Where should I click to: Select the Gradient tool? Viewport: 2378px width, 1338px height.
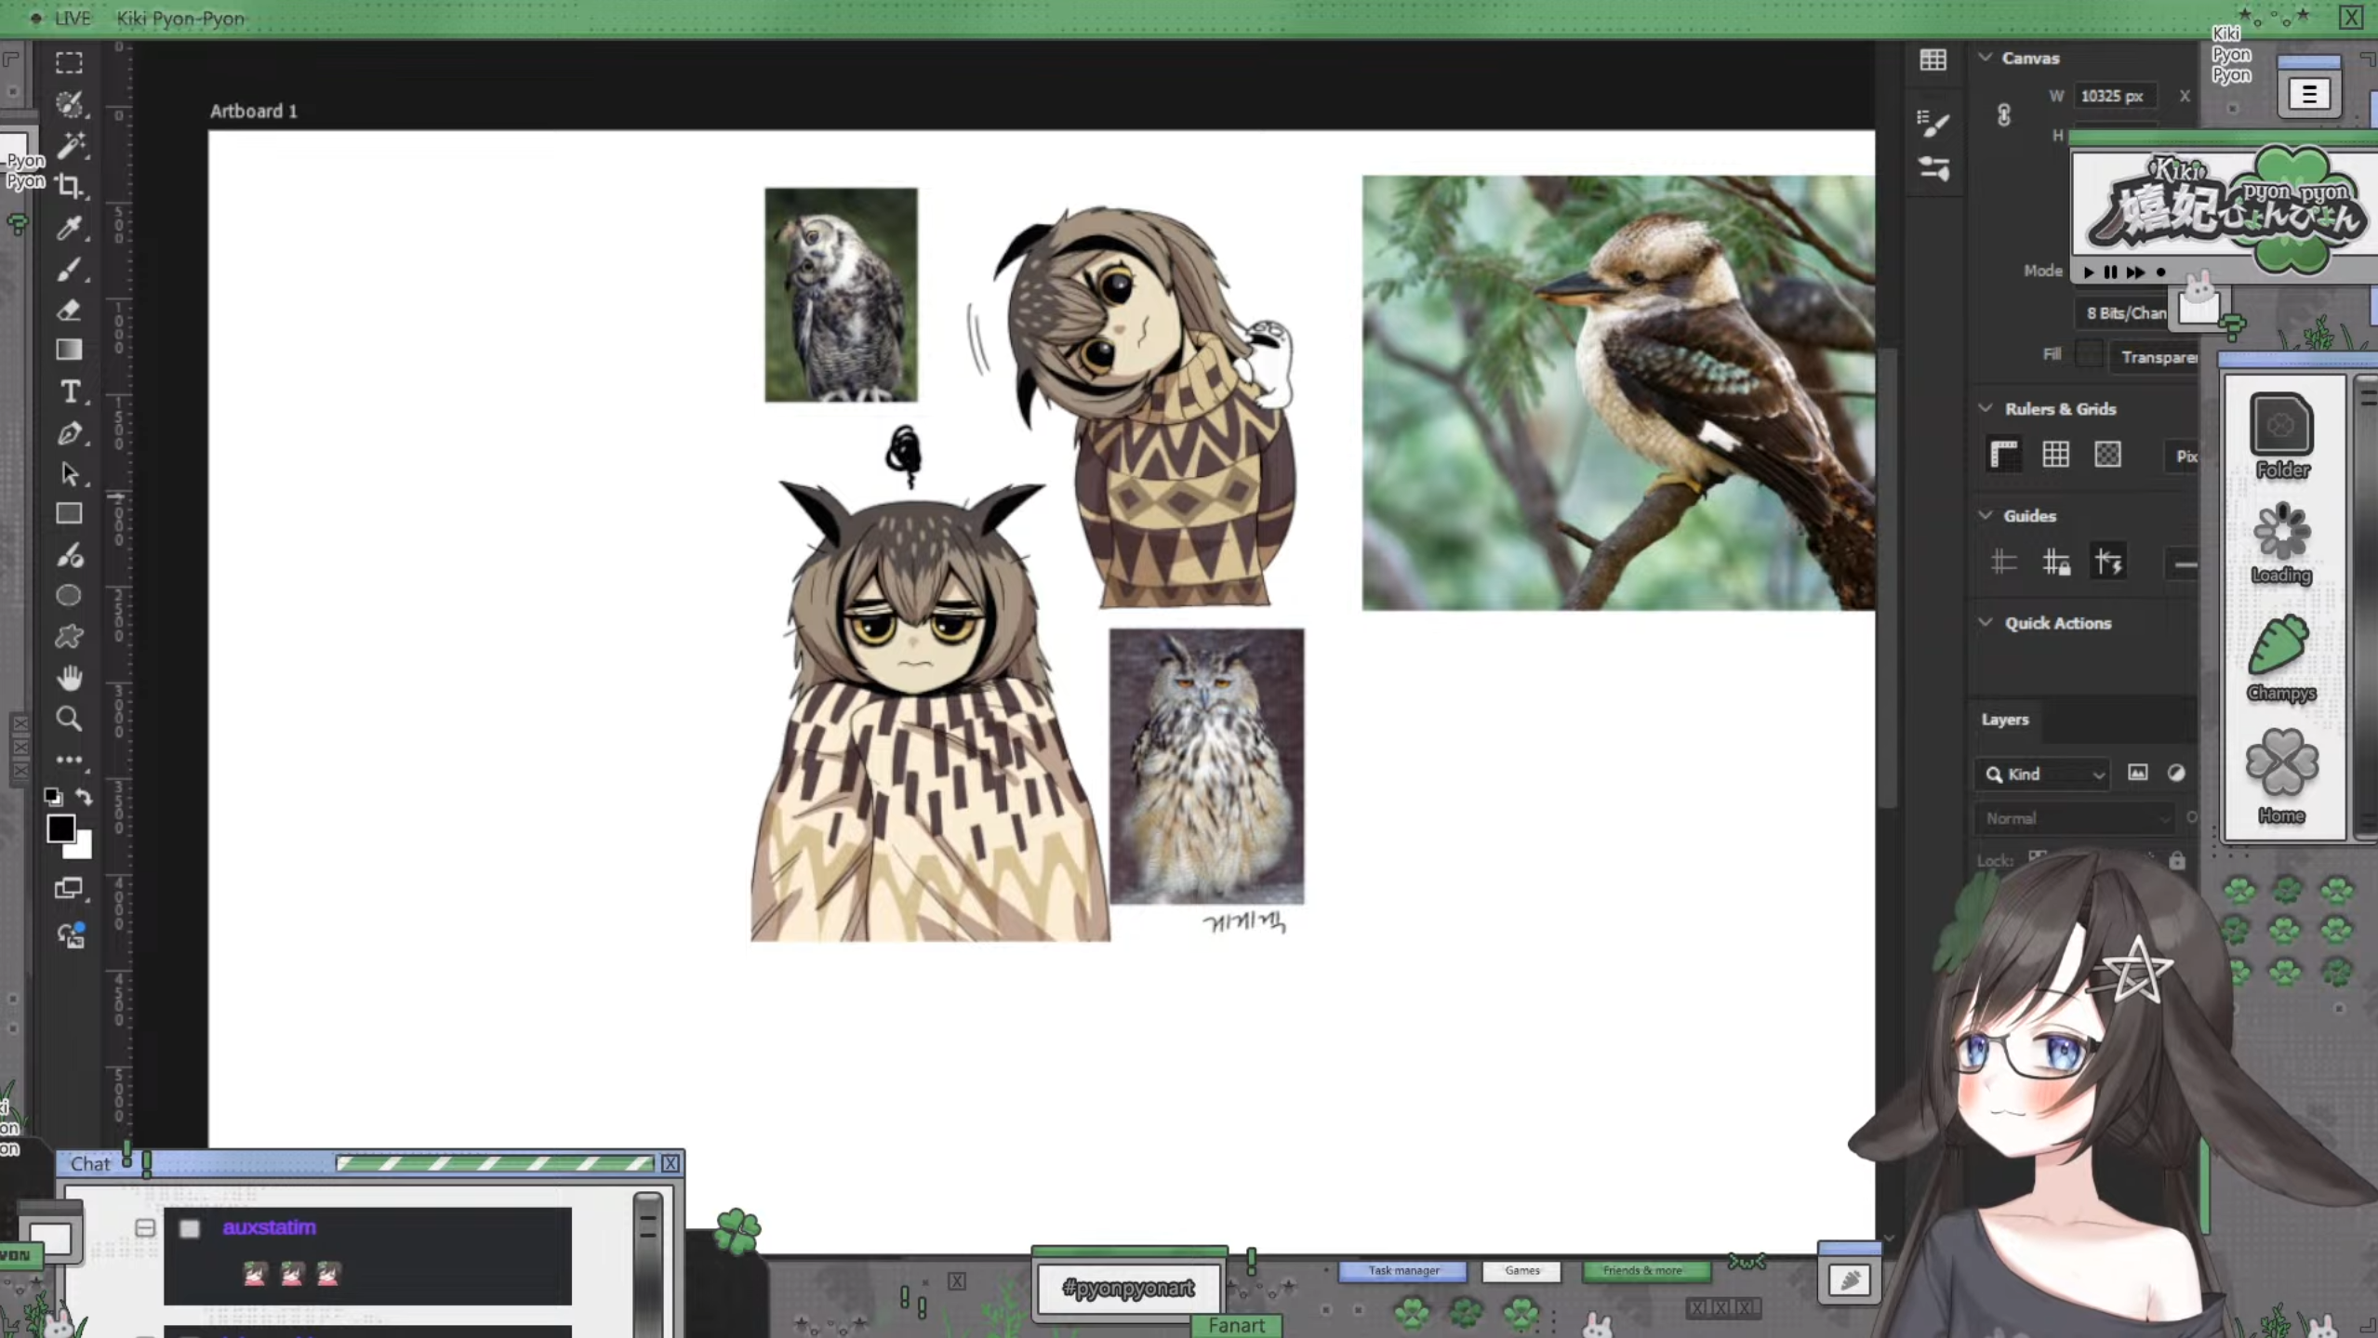pos(69,350)
